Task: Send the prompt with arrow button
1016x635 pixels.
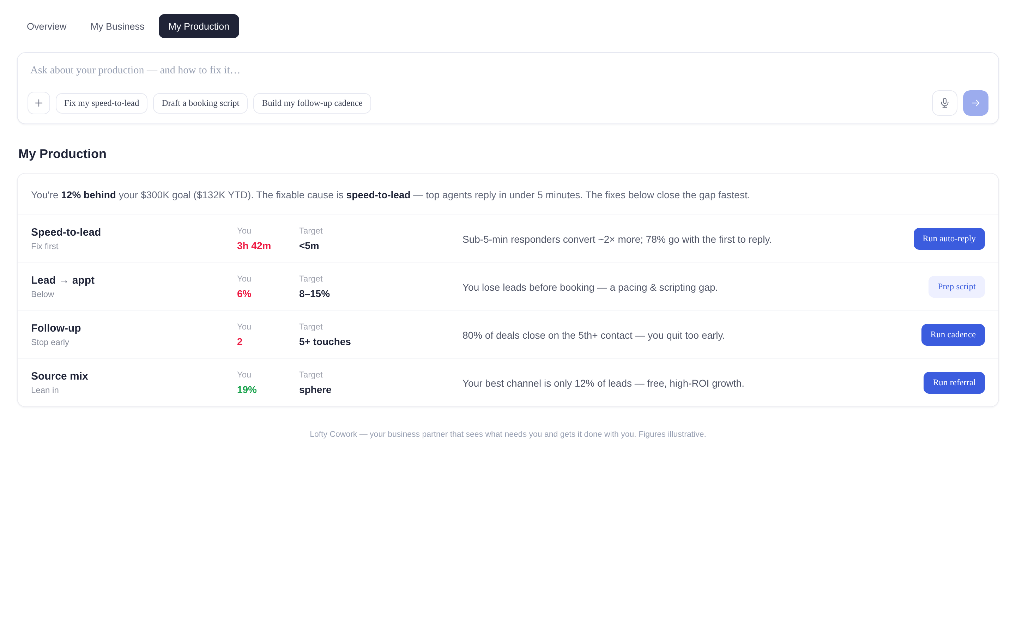Action: coord(976,103)
